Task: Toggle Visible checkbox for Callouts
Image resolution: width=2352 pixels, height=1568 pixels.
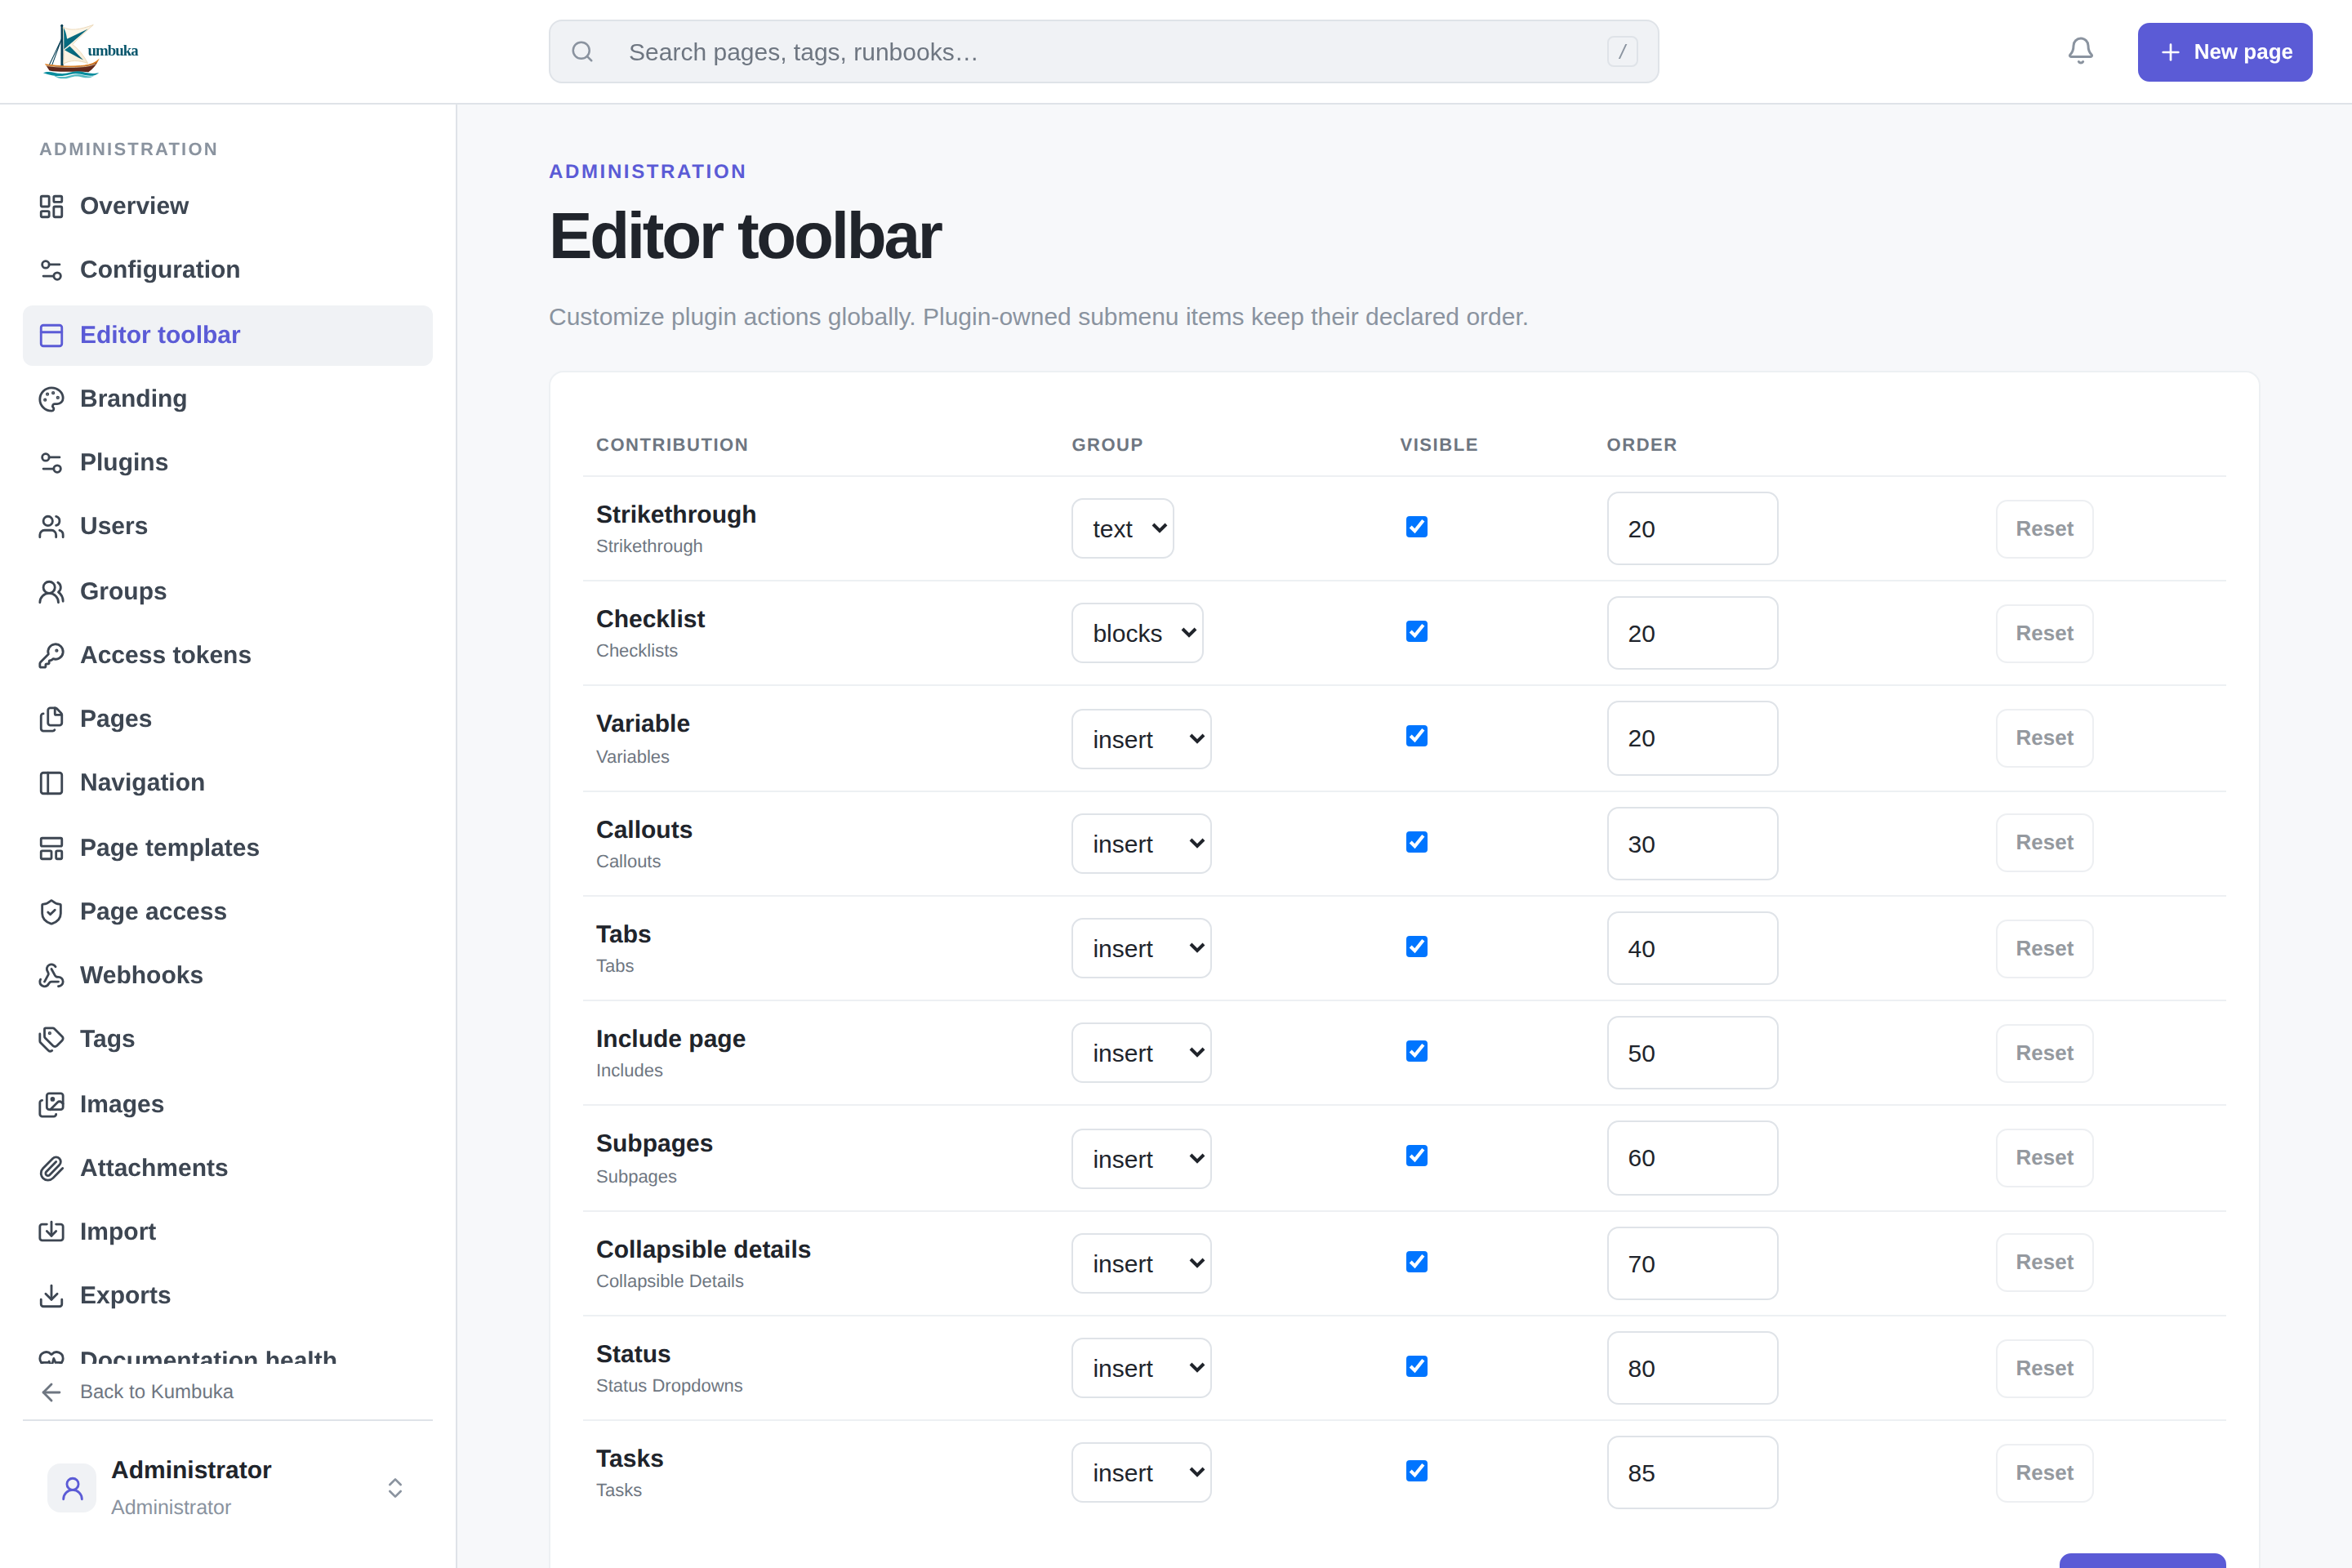Action: coord(1416,842)
